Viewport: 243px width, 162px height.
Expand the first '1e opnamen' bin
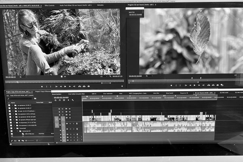(x=13, y=105)
